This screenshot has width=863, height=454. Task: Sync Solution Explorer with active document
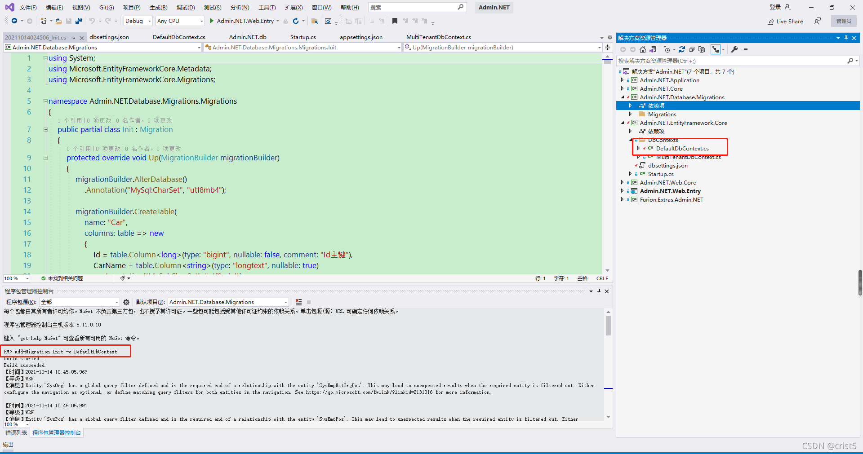(715, 49)
